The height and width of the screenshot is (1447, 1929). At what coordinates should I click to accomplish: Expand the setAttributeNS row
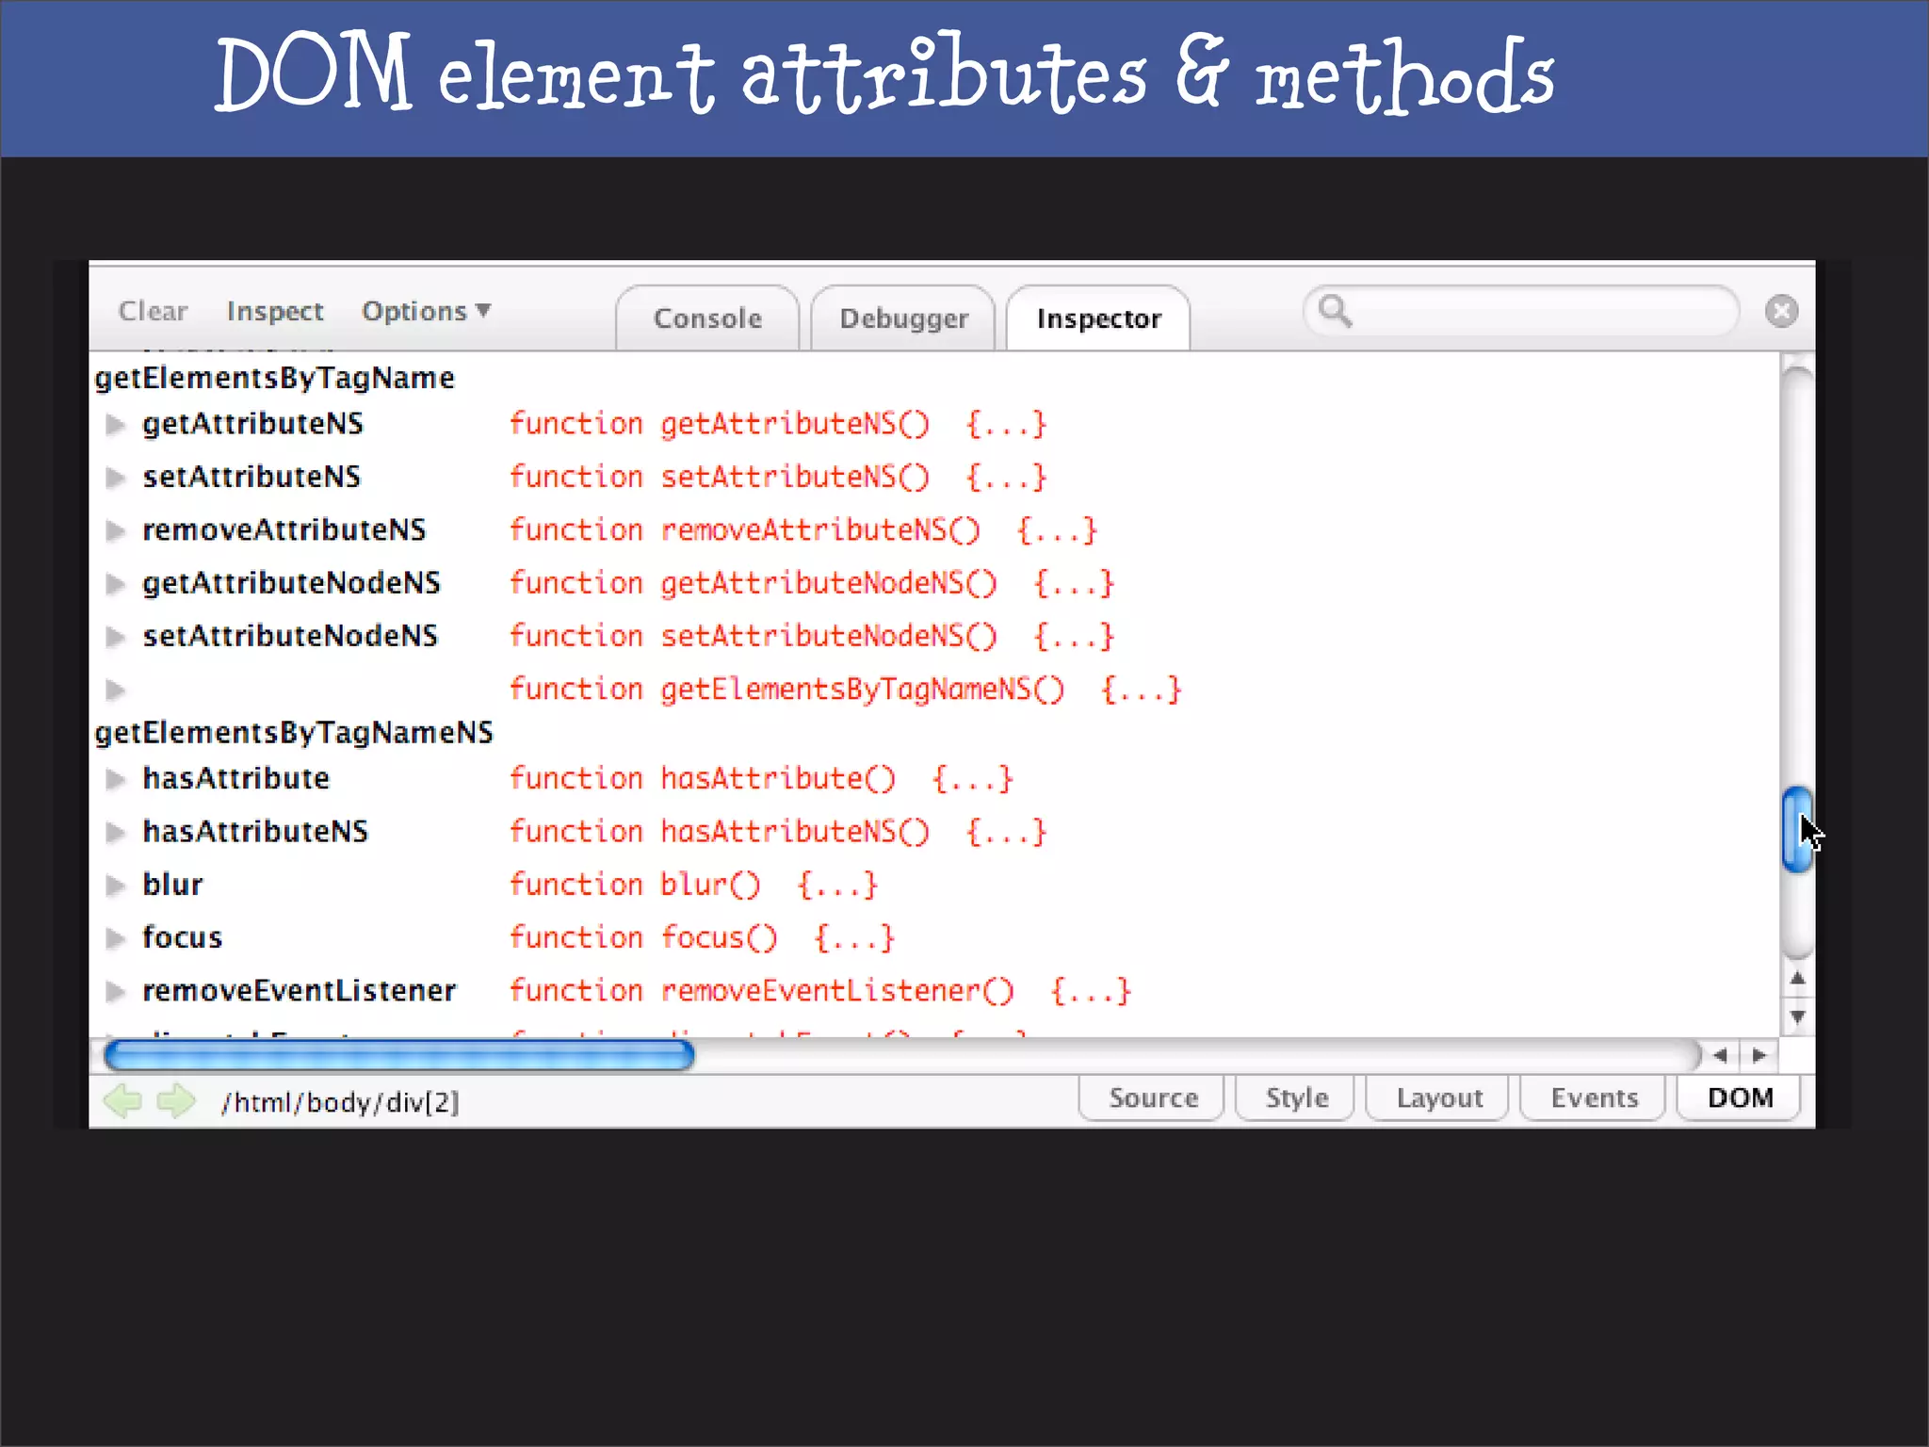click(115, 478)
